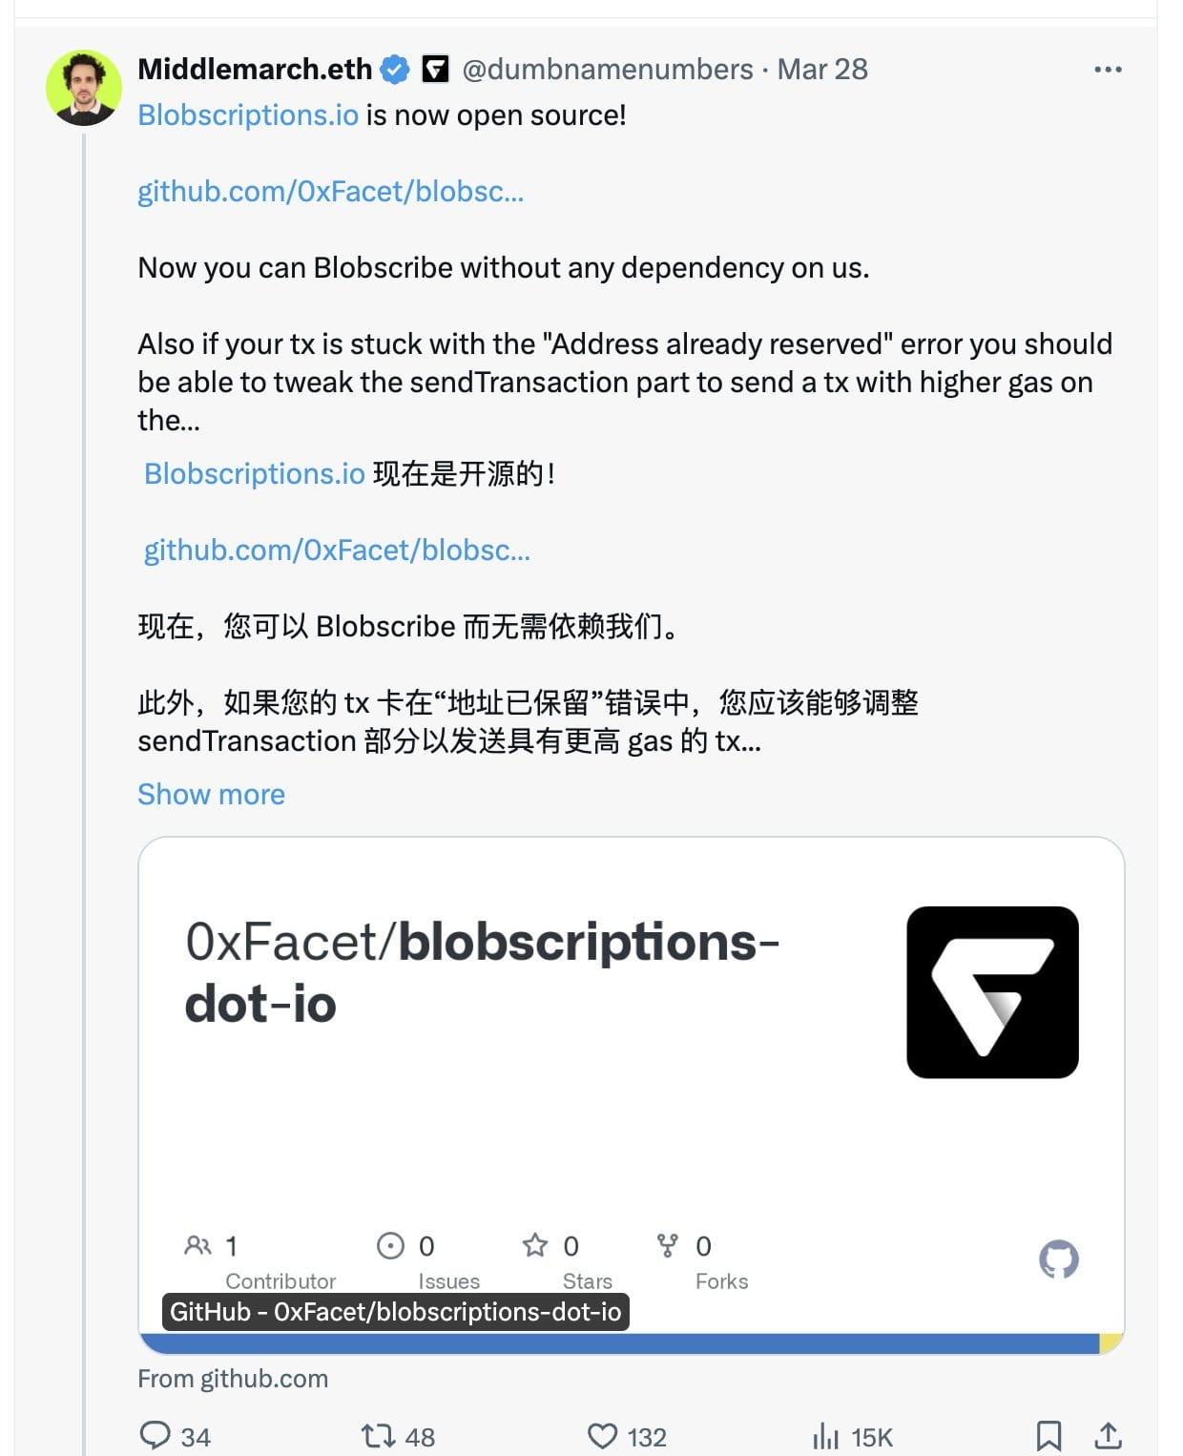This screenshot has height=1456, width=1183.
Task: Click the Blobscriptions.io link in Chinese translation
Action: (255, 474)
